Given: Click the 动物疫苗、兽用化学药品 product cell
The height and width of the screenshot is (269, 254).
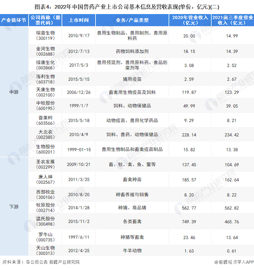Looking at the screenshot, I should pos(132,120).
